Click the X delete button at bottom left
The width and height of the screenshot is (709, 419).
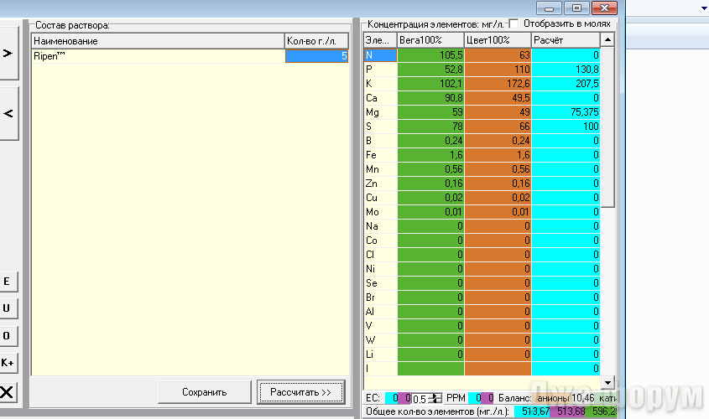[8, 391]
